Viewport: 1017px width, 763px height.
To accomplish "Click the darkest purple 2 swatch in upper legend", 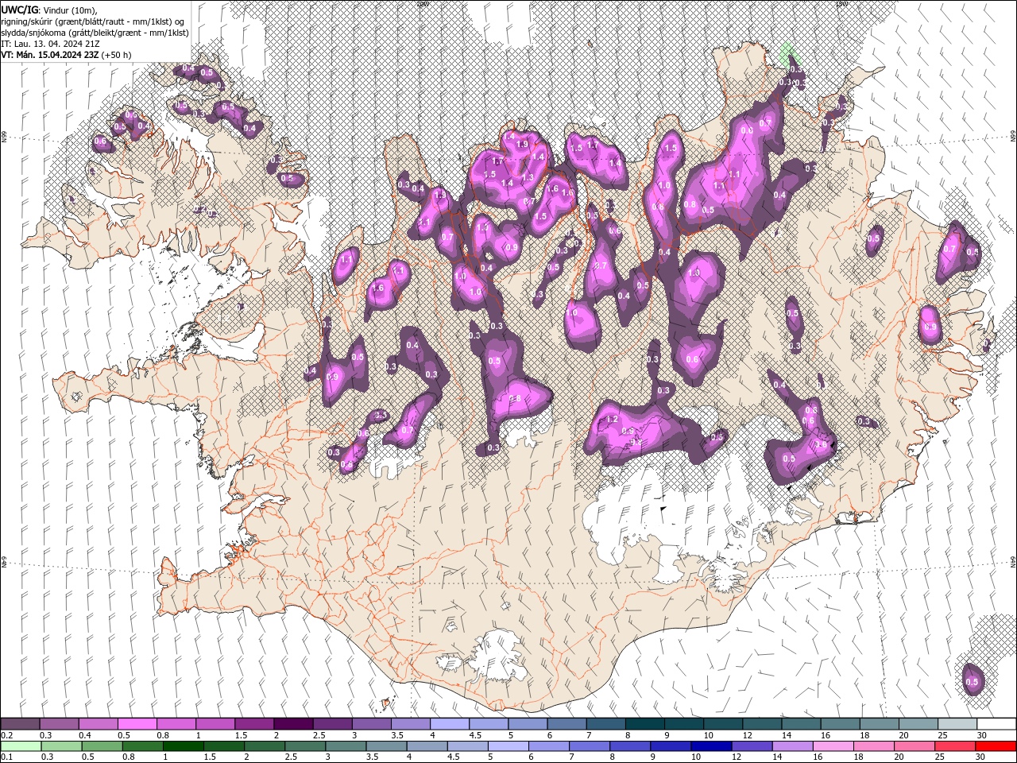I will coord(292,724).
